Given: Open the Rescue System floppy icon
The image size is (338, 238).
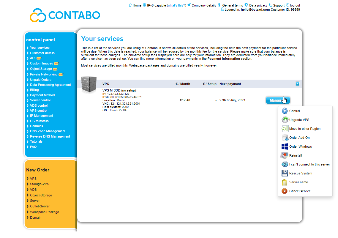Looking at the screenshot, I should coord(285,173).
